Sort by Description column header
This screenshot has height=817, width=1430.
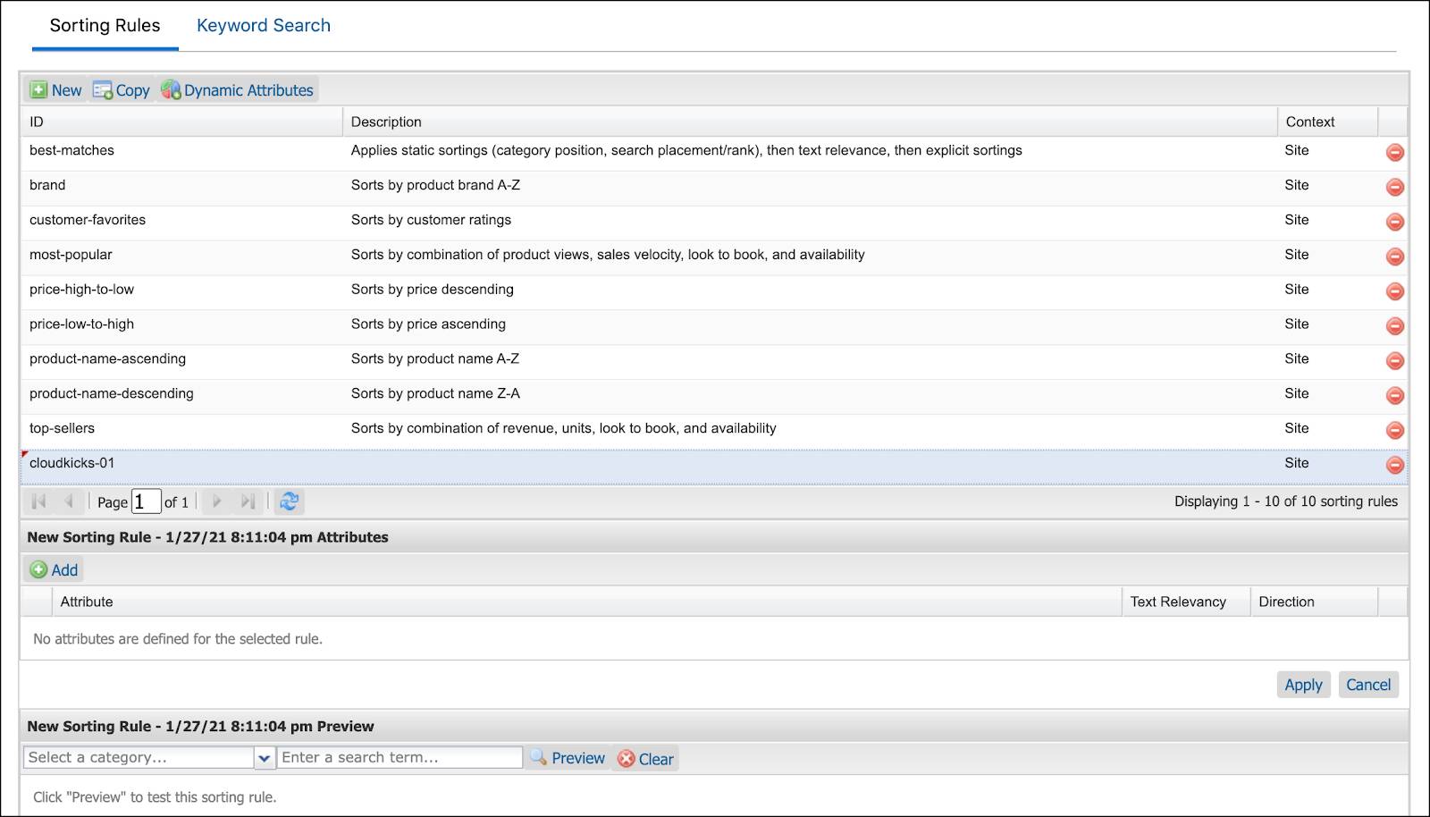[810, 122]
